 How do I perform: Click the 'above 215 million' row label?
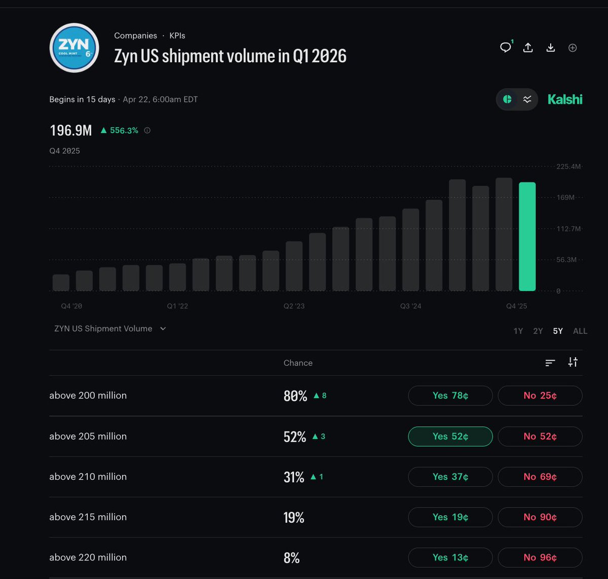tap(88, 517)
